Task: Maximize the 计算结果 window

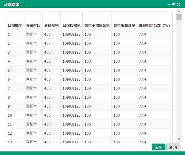Action: coord(173,4)
